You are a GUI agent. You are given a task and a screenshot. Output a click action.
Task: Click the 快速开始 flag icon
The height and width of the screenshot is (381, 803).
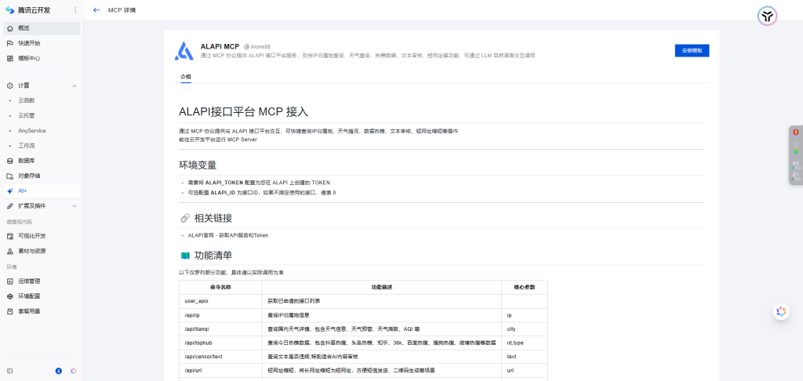pos(9,43)
